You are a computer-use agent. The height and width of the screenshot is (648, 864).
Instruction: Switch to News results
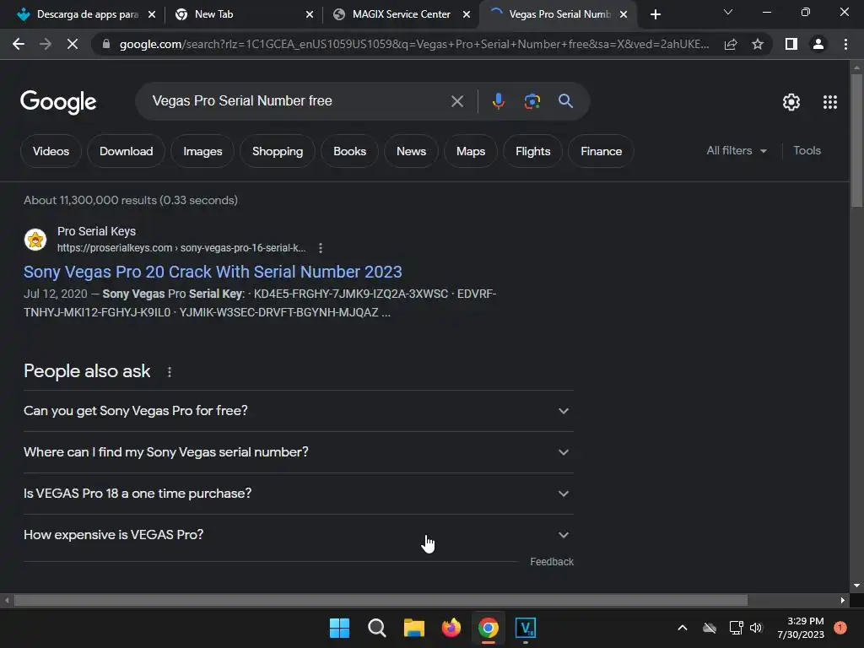coord(411,151)
